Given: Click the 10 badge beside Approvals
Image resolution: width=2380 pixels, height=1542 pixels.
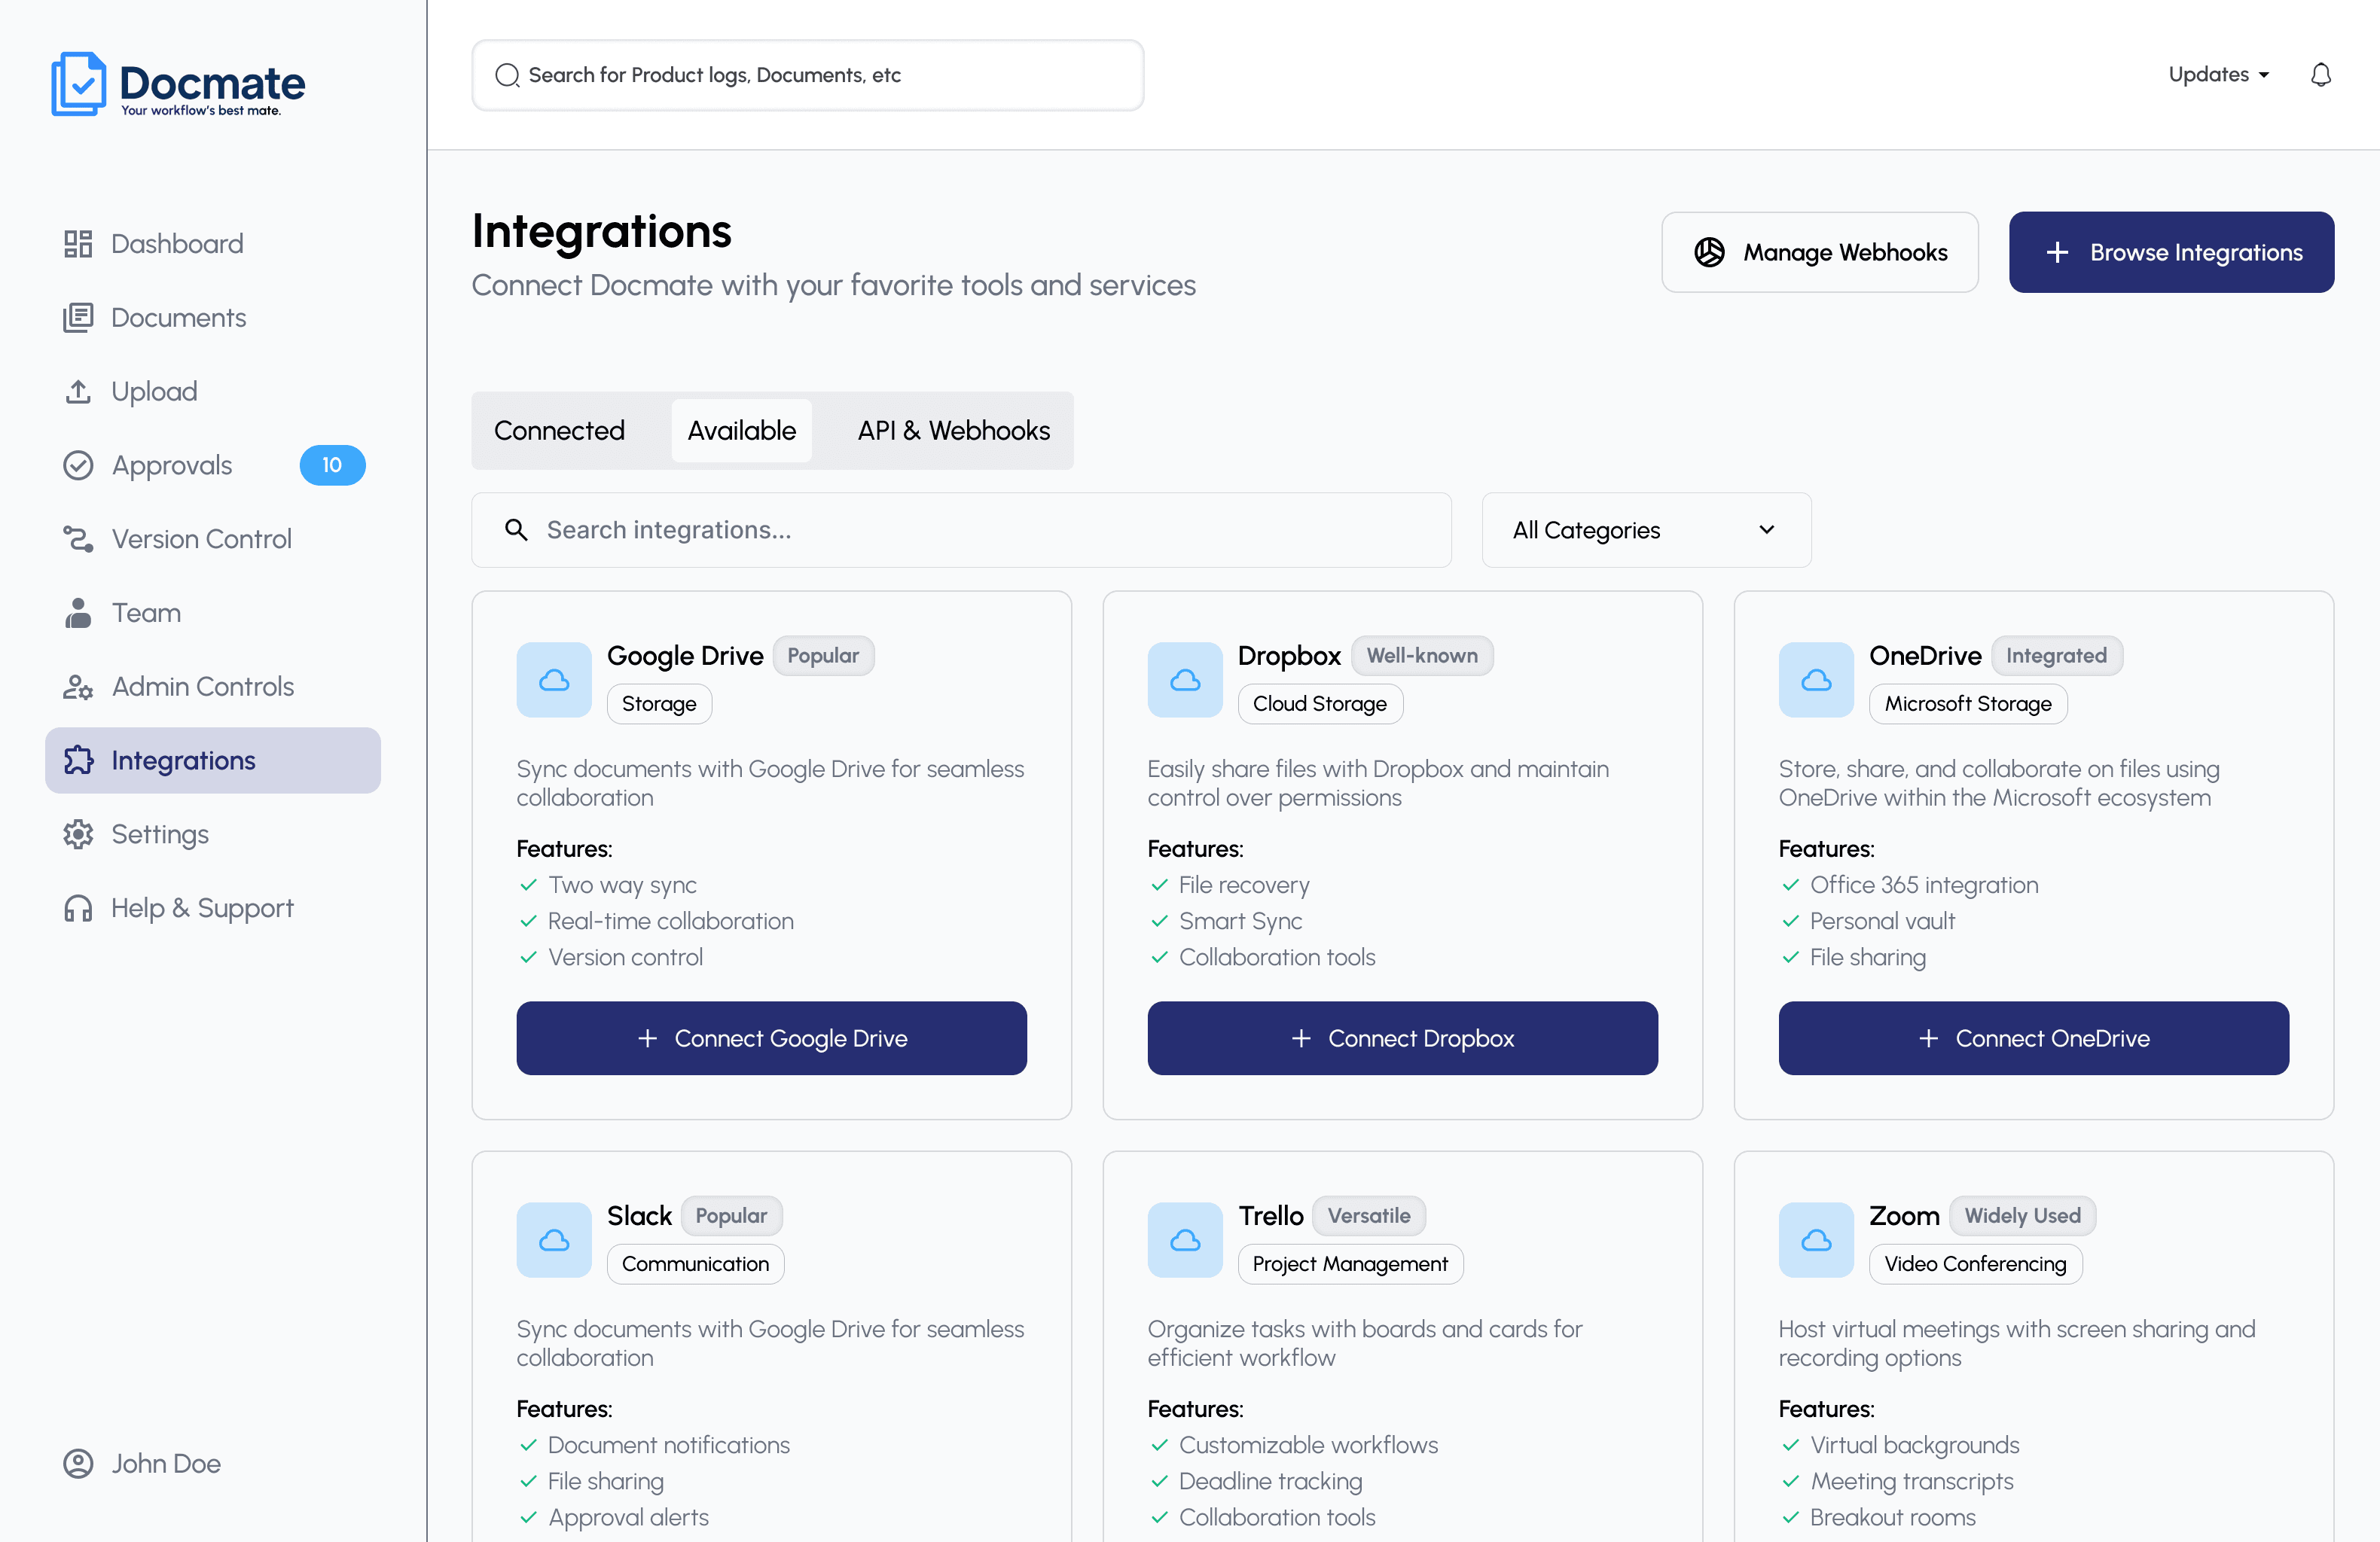Looking at the screenshot, I should (332, 465).
